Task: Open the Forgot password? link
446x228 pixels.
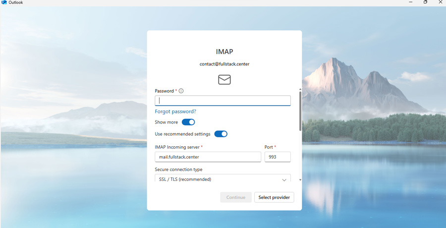Action: click(x=175, y=112)
